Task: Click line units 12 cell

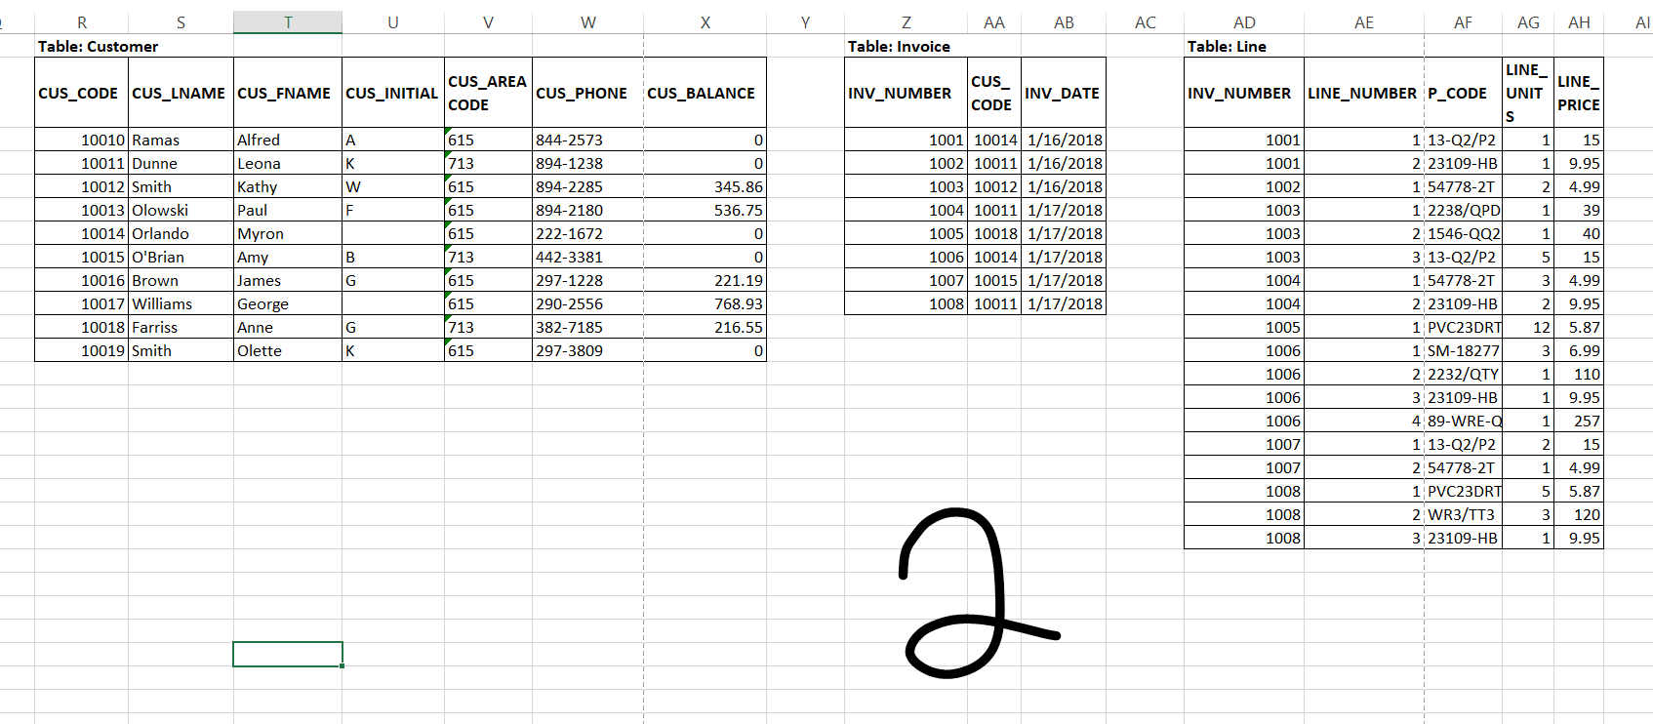Action: 1527,327
